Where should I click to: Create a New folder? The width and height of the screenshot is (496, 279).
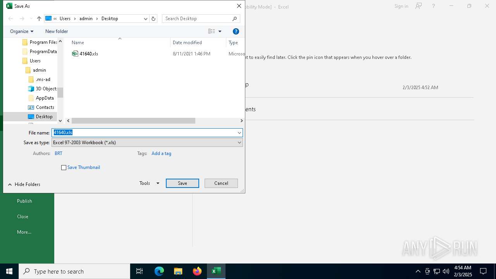click(x=57, y=31)
